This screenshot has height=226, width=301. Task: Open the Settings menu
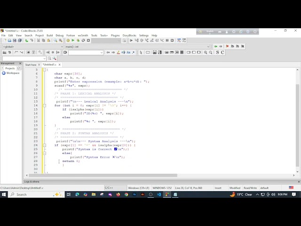144,35
